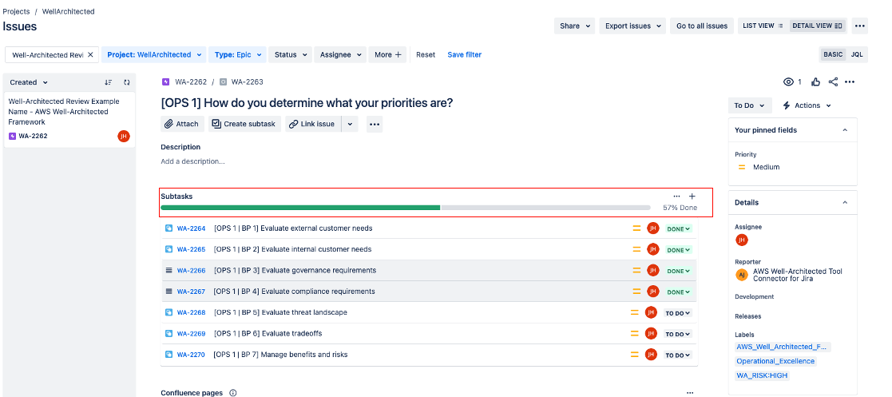The width and height of the screenshot is (892, 397).
Task: Click the thumbs-up vote icon
Action: pos(816,82)
